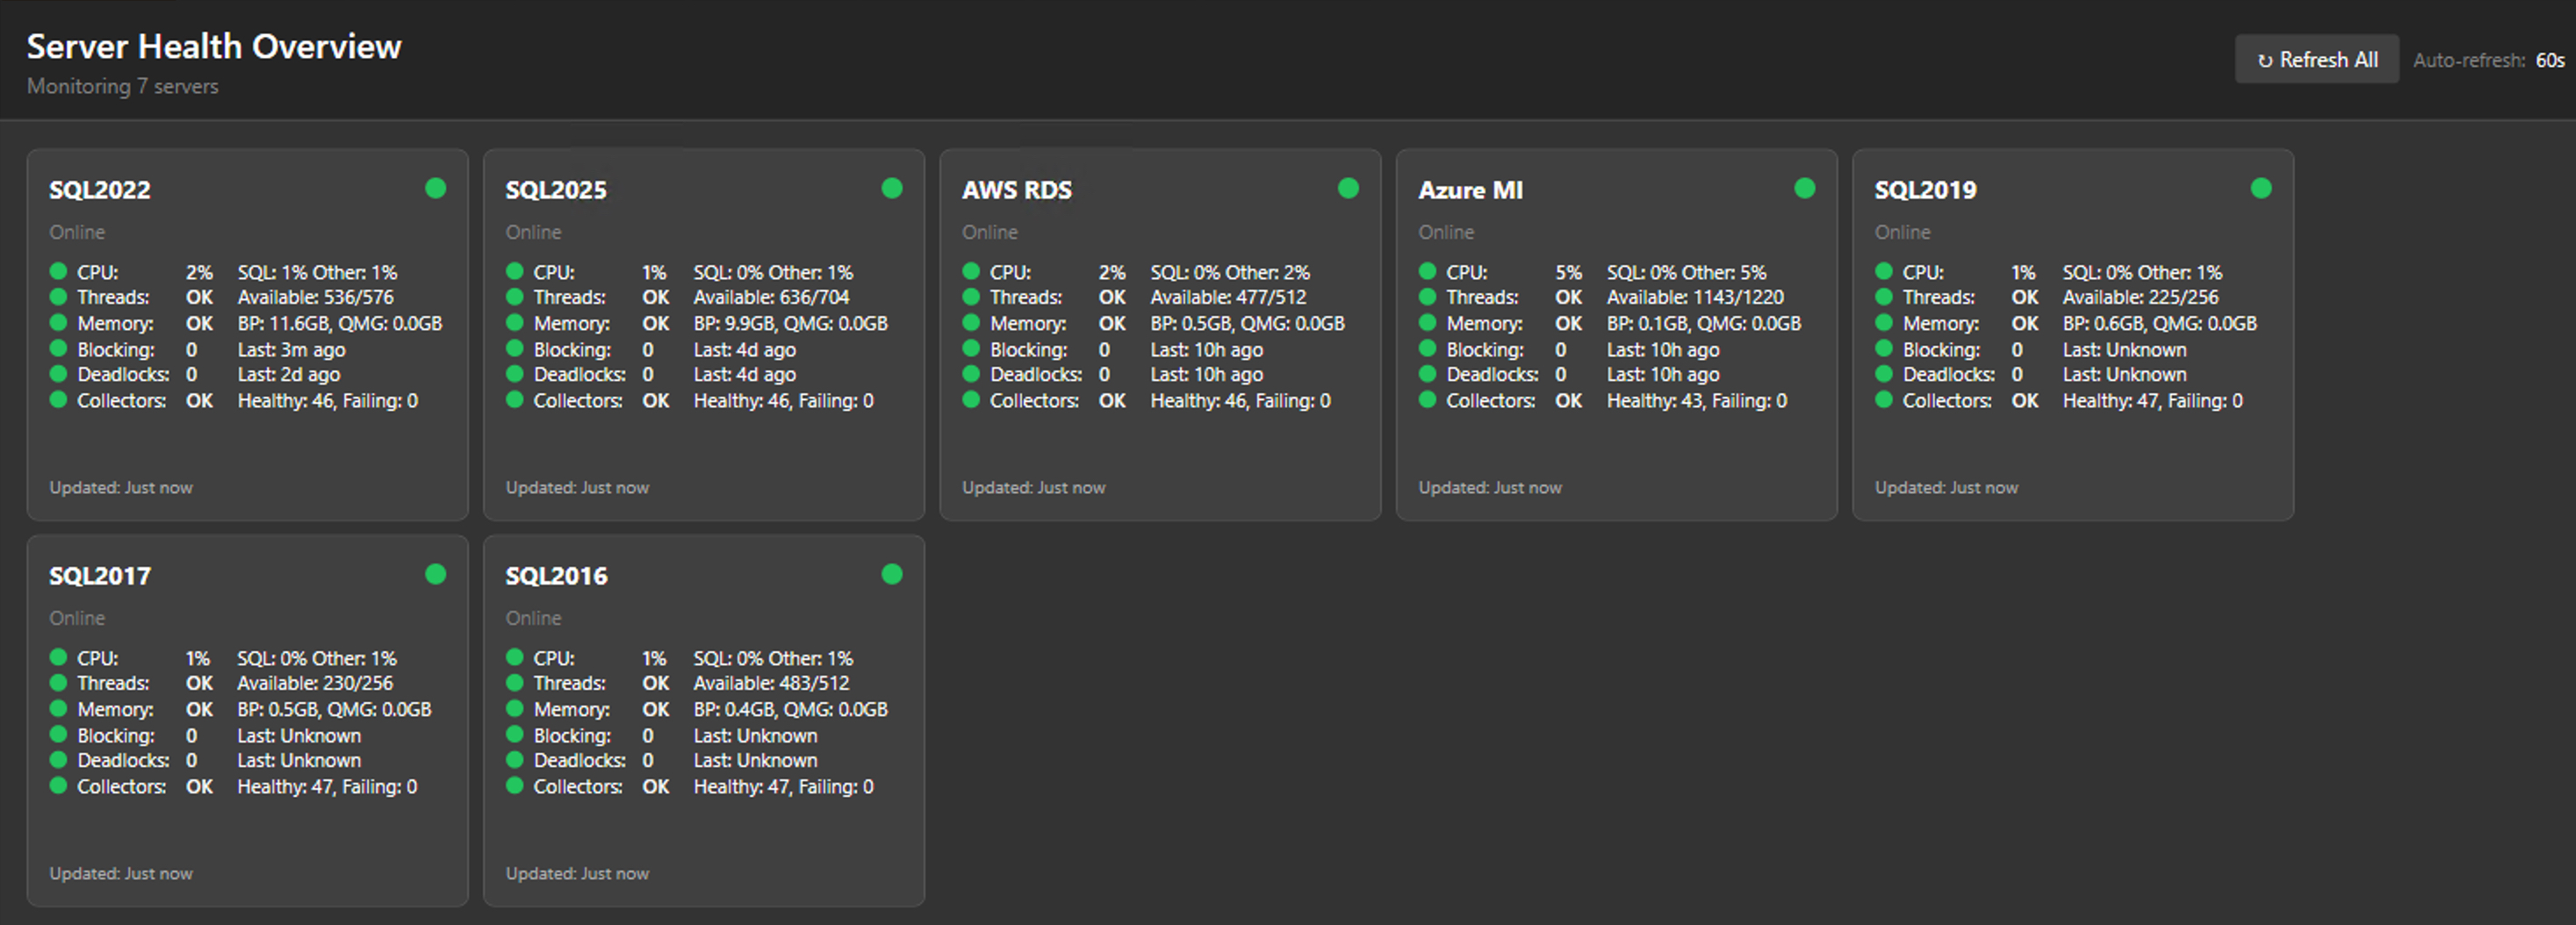Click the Threads Available 536/576 value on SQL2022
This screenshot has height=925, width=2576.
[x=315, y=297]
